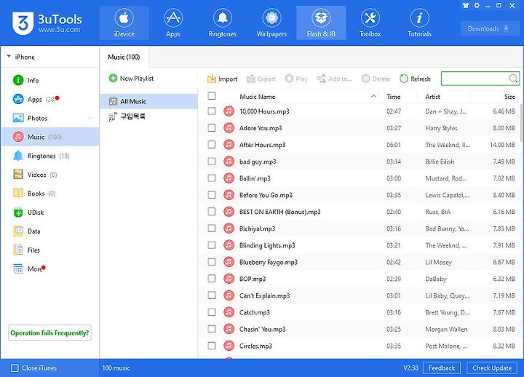Open the skin shirt icon in title bar

(x=466, y=5)
